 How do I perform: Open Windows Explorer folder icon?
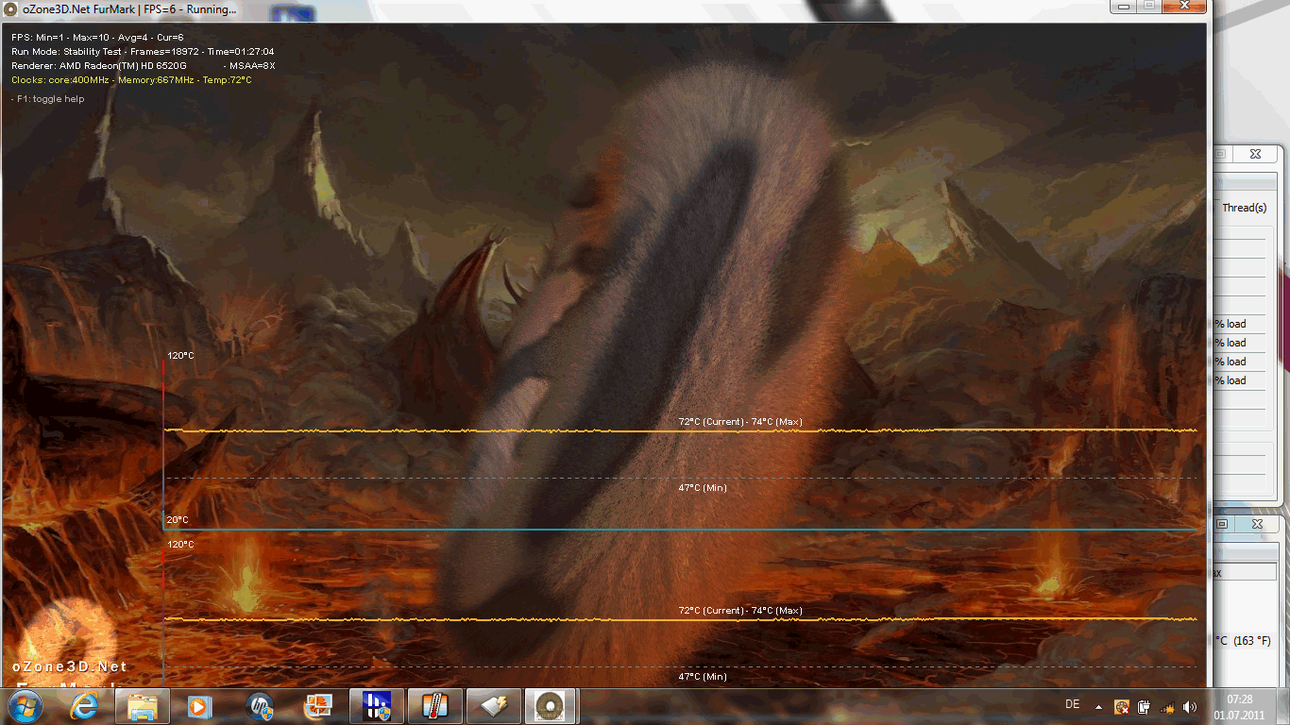(x=143, y=706)
